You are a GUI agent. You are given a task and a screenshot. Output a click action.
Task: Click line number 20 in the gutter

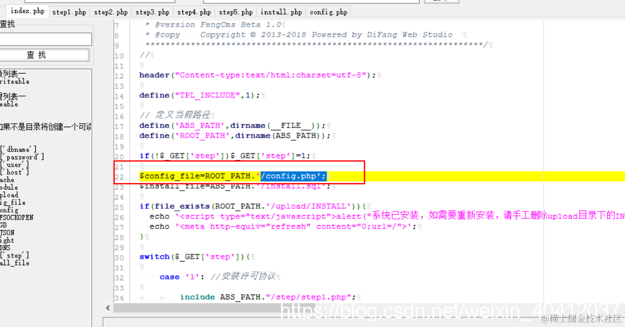coord(119,156)
